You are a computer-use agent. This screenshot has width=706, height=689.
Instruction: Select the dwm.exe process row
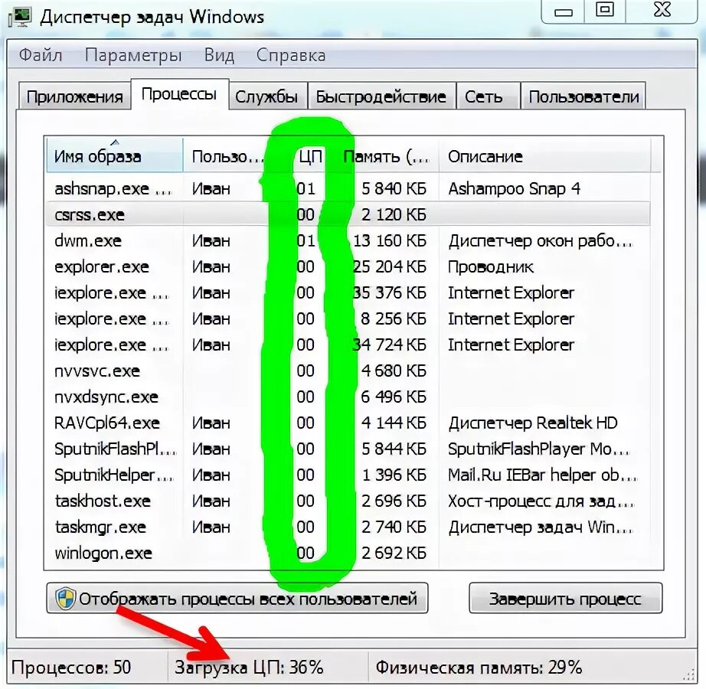click(348, 241)
